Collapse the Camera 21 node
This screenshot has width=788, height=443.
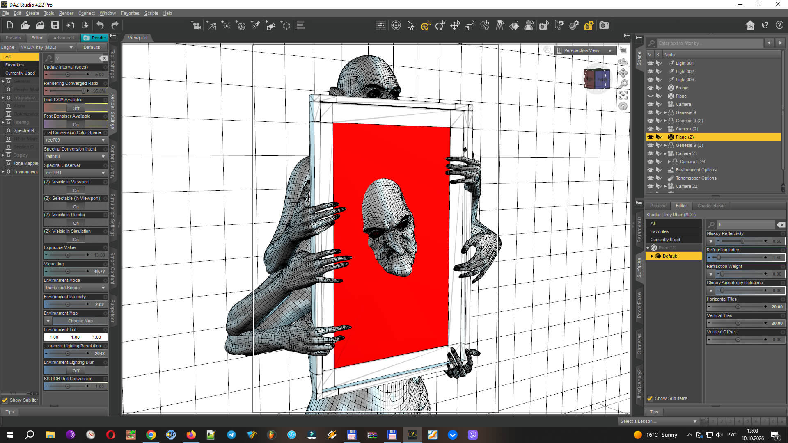[665, 153]
